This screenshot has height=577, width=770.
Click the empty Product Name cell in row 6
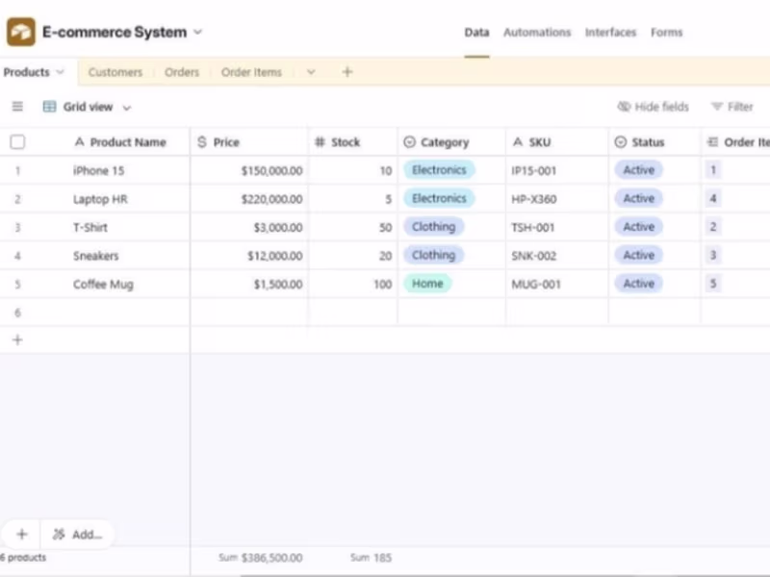(x=128, y=313)
